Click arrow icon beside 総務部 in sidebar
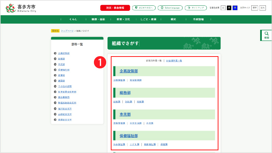Screen dimensions: 272x153 (55, 59)
